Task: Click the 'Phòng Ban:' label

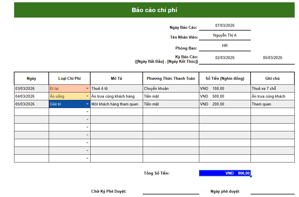Action: [x=186, y=48]
